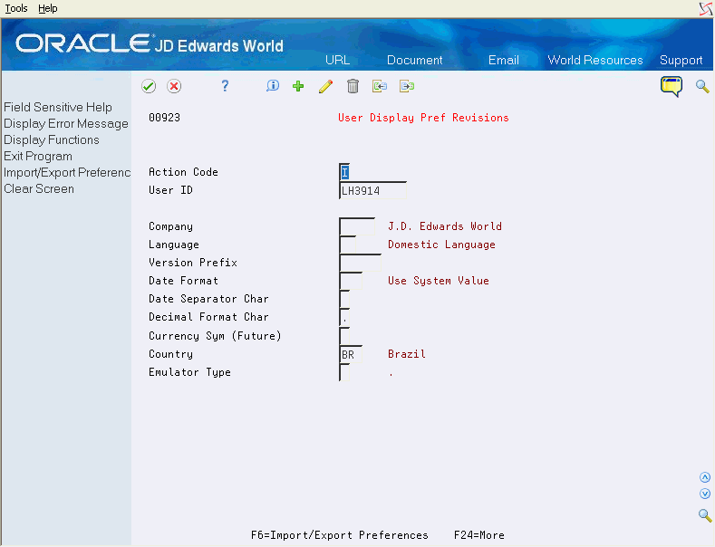The image size is (715, 547).
Task: Click the Use System Value text
Action: pyautogui.click(x=439, y=281)
